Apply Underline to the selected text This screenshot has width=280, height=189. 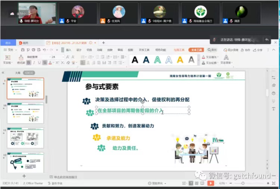click(x=39, y=63)
